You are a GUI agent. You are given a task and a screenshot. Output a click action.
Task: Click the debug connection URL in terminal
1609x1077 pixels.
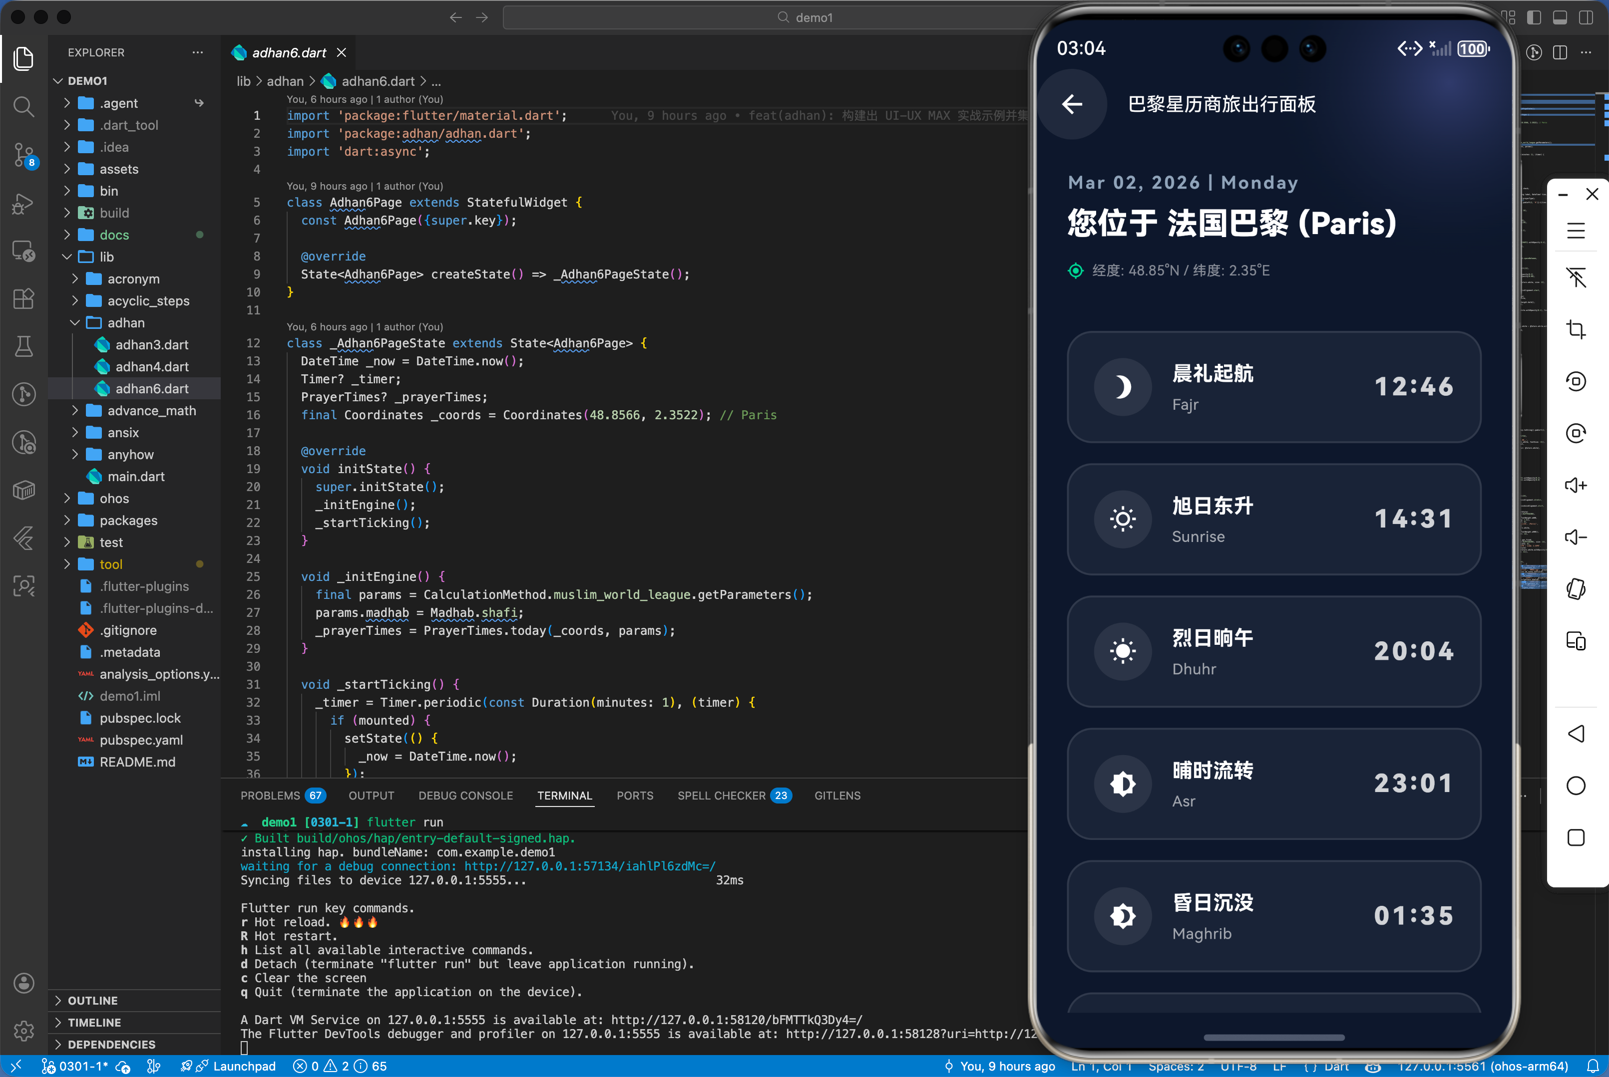click(x=589, y=866)
